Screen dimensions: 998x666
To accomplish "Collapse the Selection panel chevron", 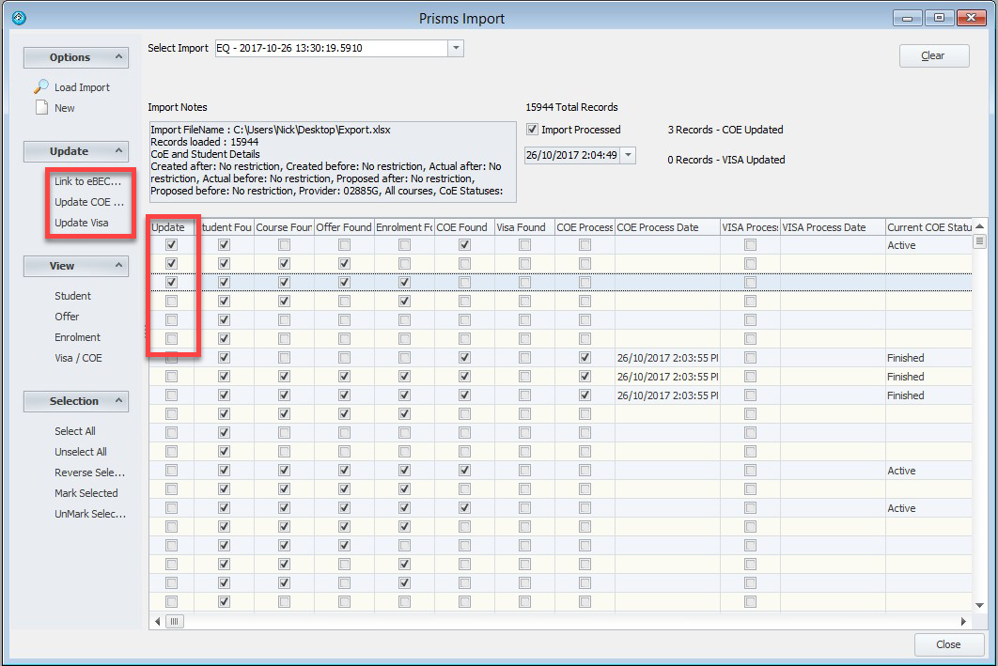I will click(119, 401).
